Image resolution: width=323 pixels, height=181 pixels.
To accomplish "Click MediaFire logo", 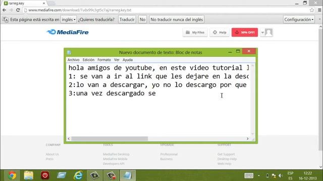I will point(68,32).
